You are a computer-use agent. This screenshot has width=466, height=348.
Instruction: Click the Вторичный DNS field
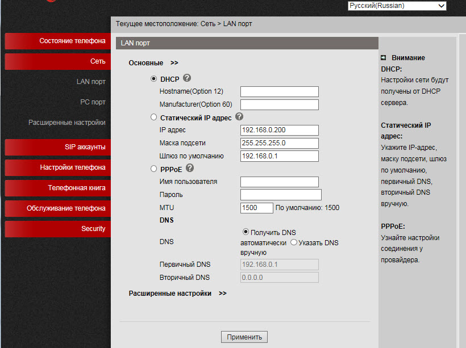tap(280, 278)
